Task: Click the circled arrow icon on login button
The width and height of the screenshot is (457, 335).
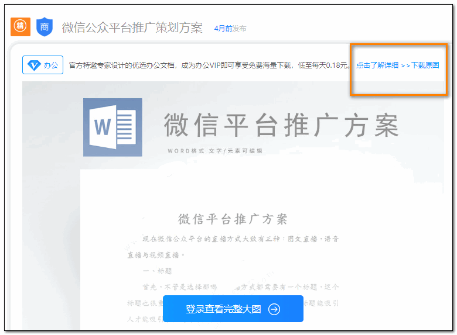Action: coord(274,309)
